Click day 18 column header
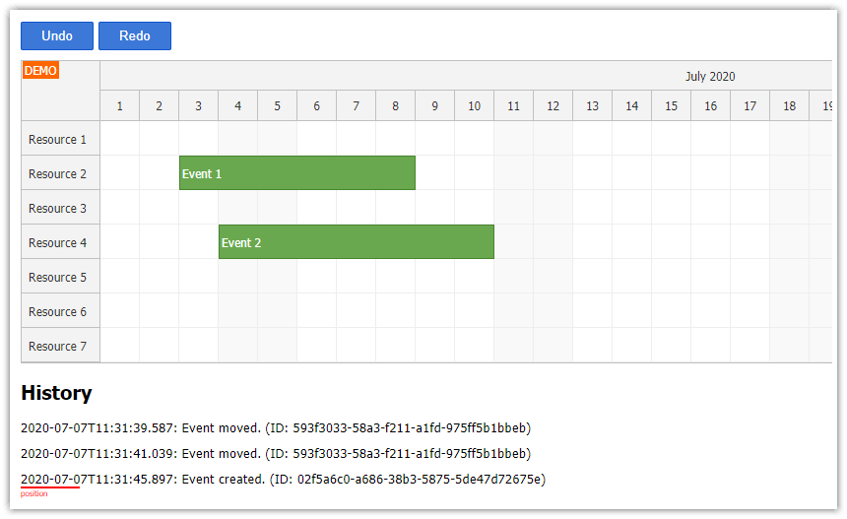The image size is (847, 519). (790, 105)
